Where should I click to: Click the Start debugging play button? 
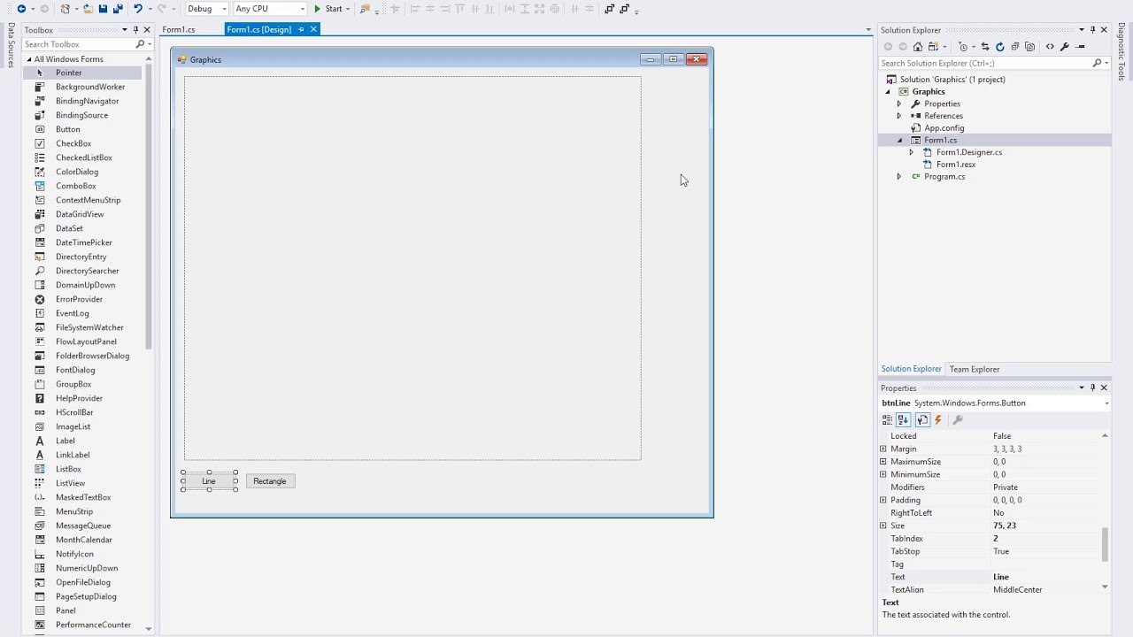tap(317, 9)
